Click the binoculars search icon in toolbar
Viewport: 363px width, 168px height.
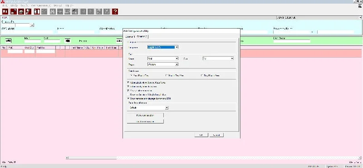(53, 11)
